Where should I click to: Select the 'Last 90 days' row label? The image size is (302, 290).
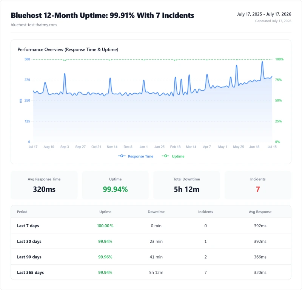tap(29, 257)
